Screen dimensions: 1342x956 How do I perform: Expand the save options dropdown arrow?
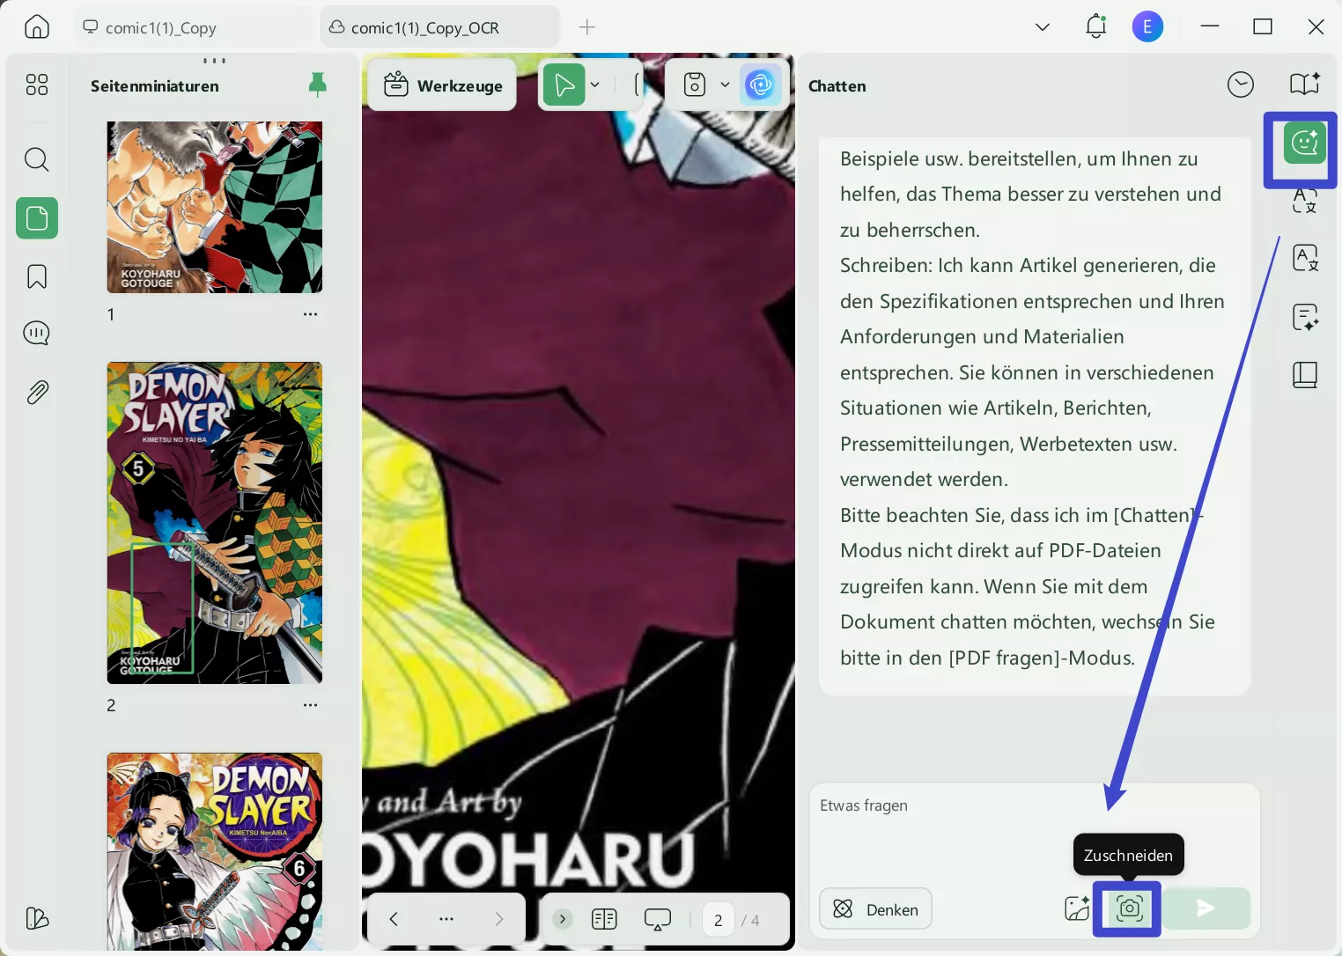[725, 85]
